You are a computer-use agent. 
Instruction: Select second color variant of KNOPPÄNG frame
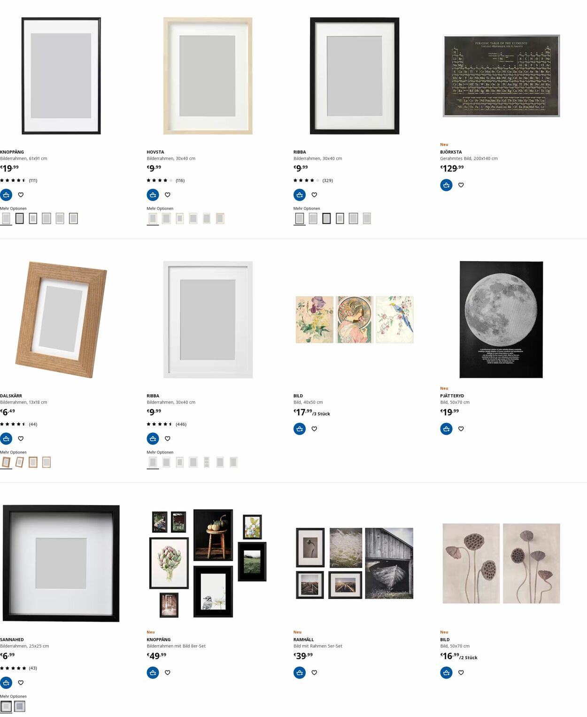pyautogui.click(x=19, y=218)
